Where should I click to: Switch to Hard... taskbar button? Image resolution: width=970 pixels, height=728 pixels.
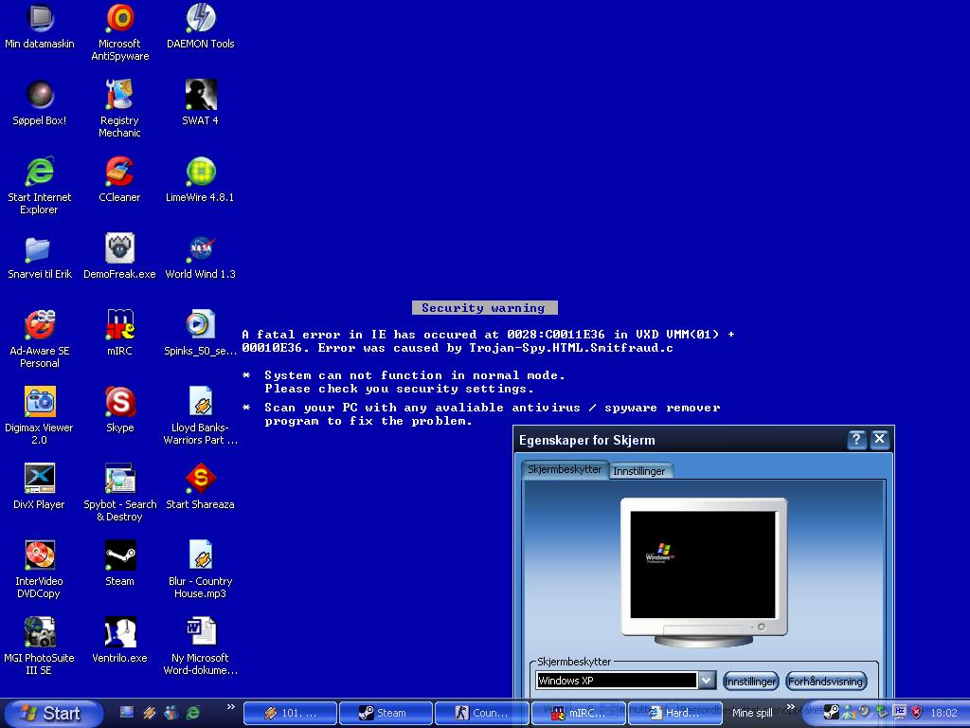(675, 713)
